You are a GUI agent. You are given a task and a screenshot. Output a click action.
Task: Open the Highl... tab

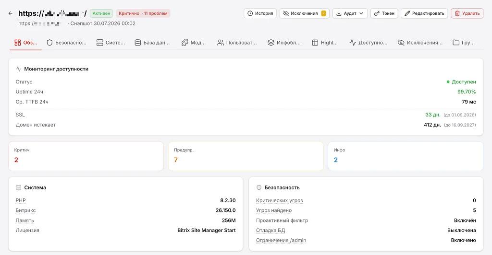[x=325, y=43]
